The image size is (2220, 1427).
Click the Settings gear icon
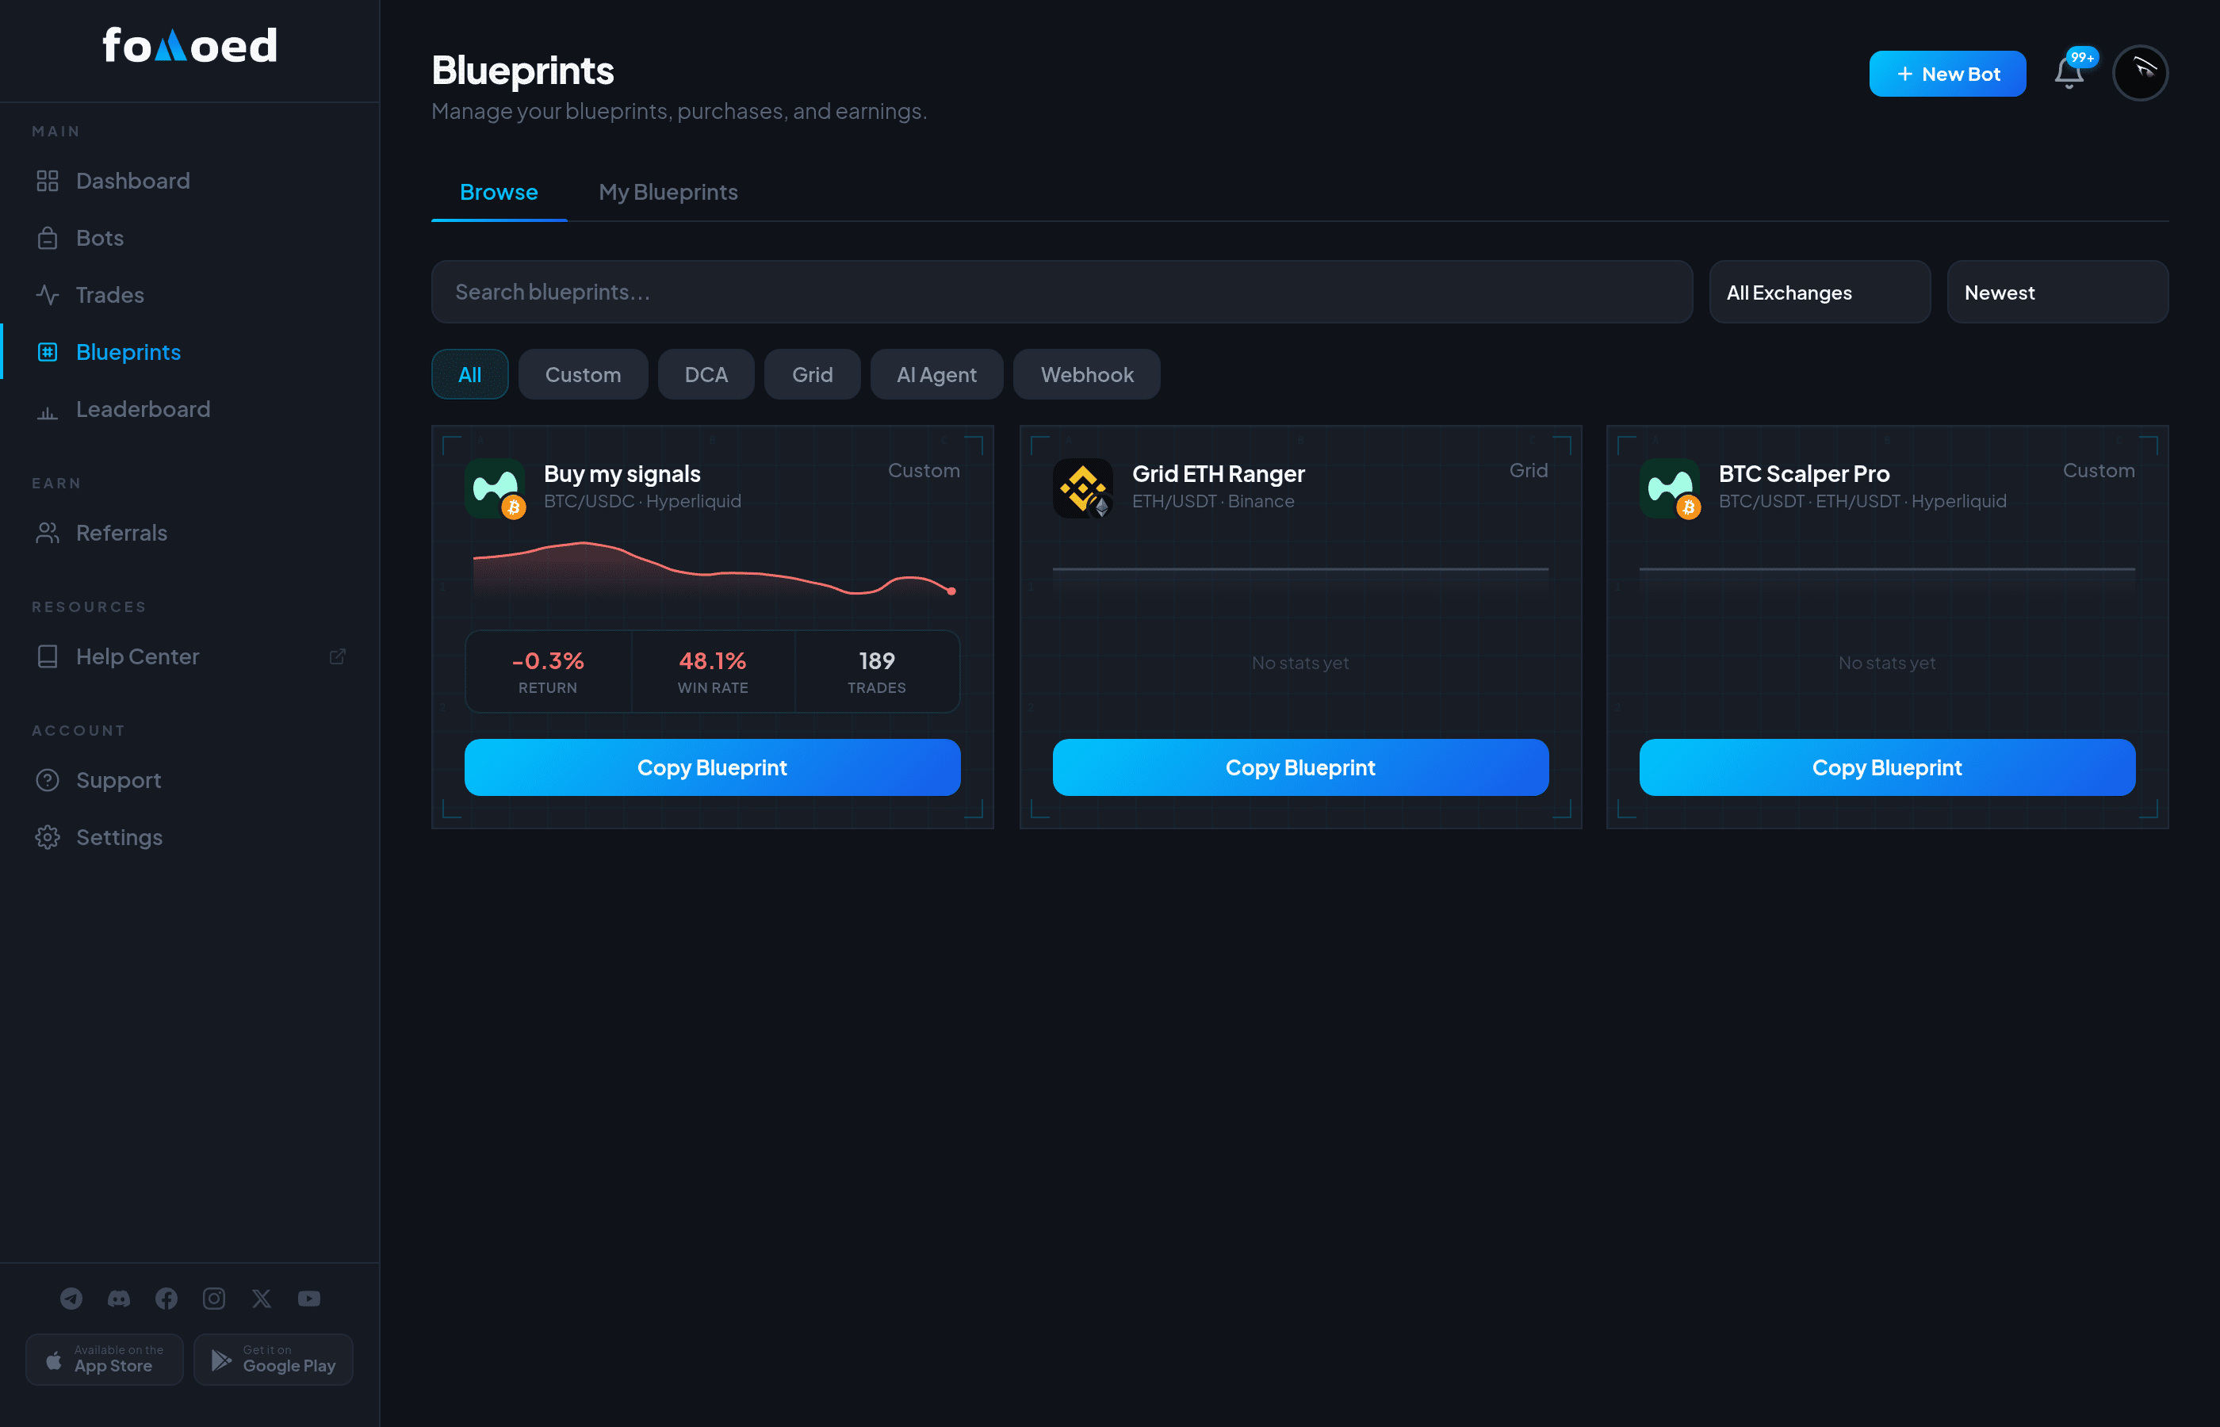pyautogui.click(x=48, y=838)
